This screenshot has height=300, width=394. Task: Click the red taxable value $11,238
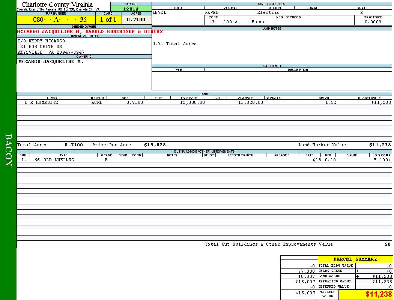pyautogui.click(x=379, y=294)
